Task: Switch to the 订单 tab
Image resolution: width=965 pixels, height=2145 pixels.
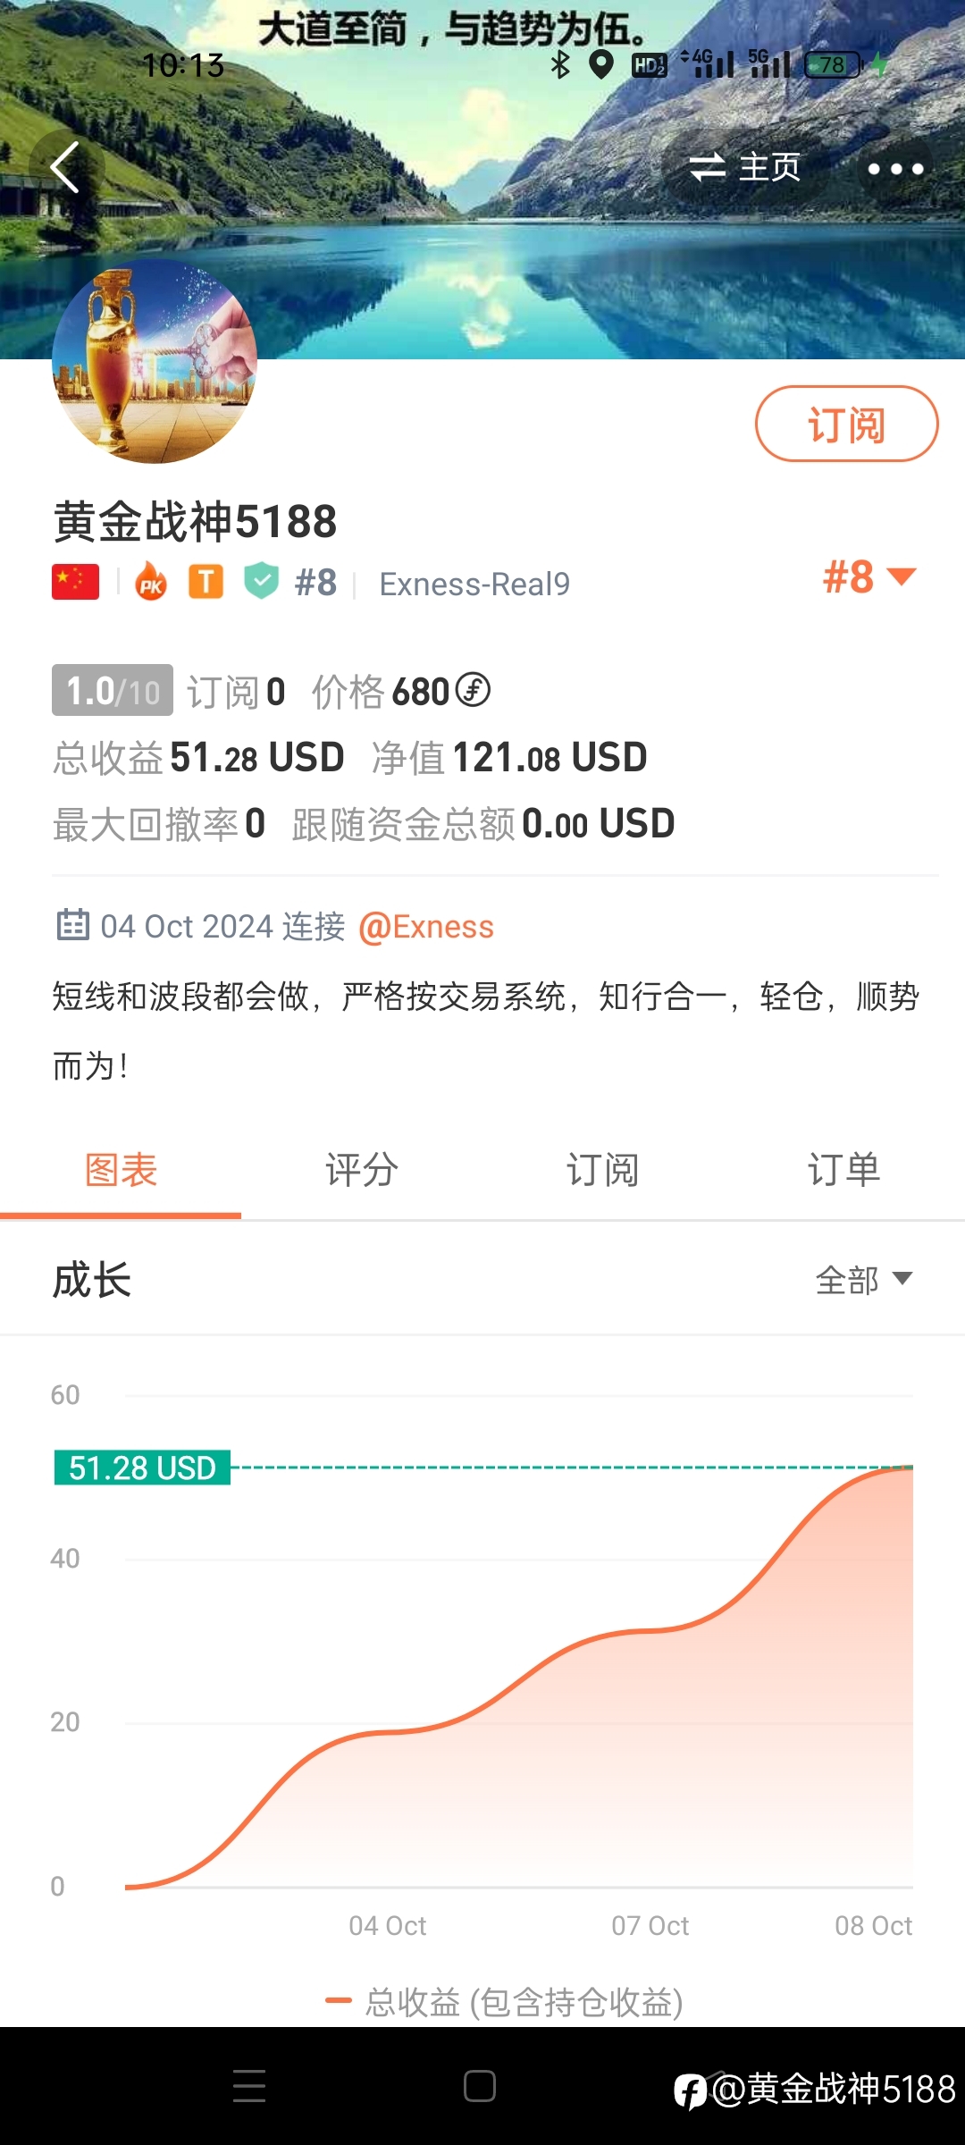Action: [844, 1169]
